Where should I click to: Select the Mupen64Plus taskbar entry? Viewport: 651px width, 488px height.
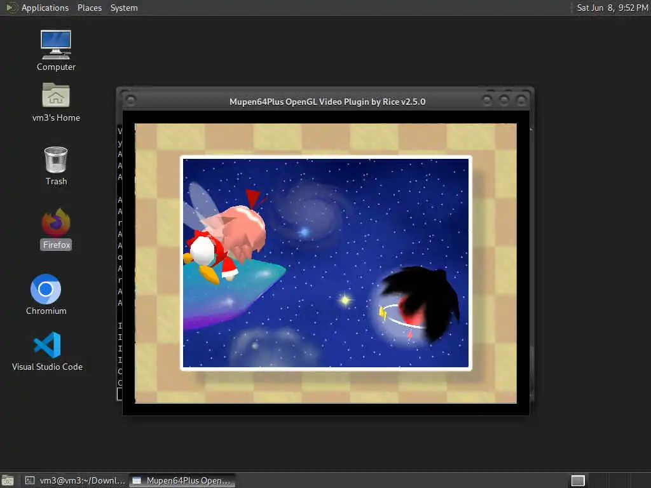click(182, 480)
